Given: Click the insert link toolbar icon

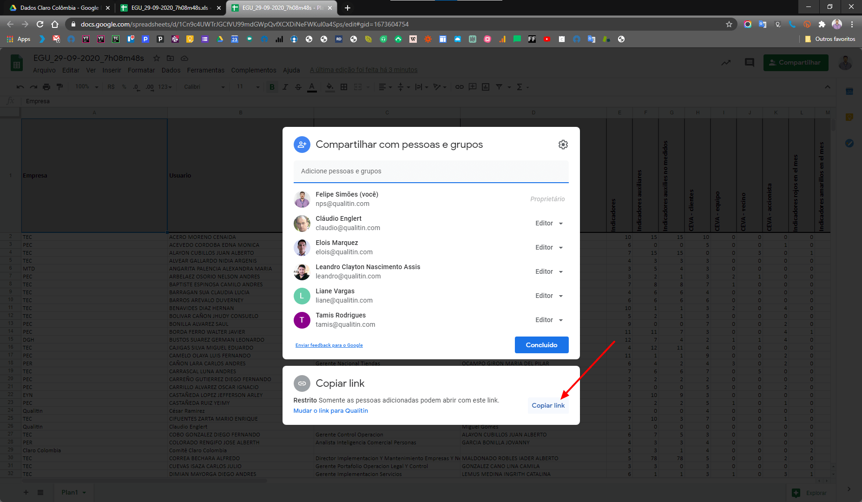Looking at the screenshot, I should point(459,87).
